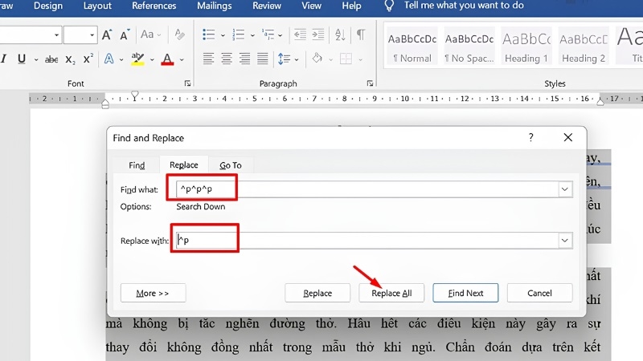The width and height of the screenshot is (643, 361).
Task: Expand the highlight color dropdown arrow
Action: (152, 59)
